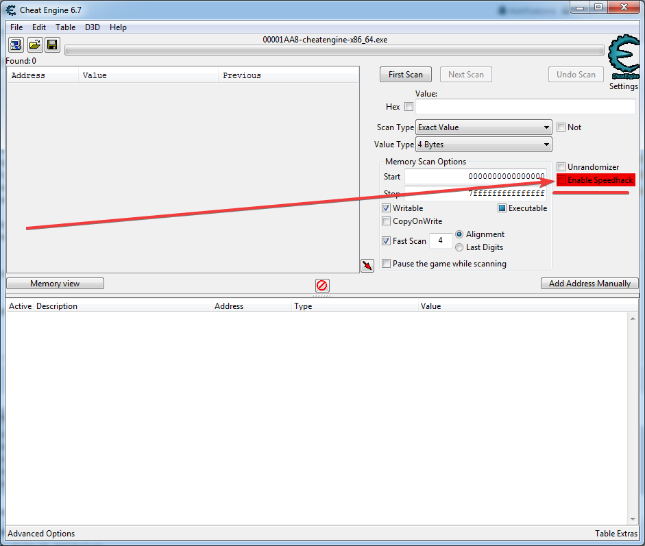Clear address list with red no-entry icon
Image resolution: width=645 pixels, height=546 pixels.
tap(322, 285)
